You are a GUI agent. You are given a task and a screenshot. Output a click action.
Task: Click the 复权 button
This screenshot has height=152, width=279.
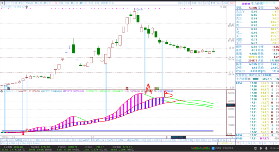click(181, 3)
